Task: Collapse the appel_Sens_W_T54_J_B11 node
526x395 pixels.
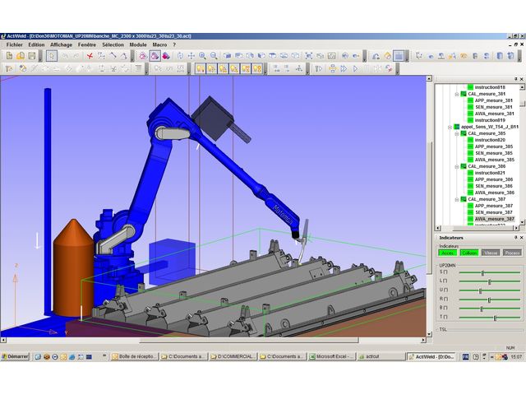Action: pos(450,127)
